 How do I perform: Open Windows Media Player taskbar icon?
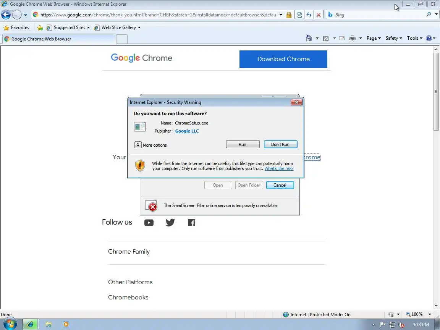coord(66,324)
